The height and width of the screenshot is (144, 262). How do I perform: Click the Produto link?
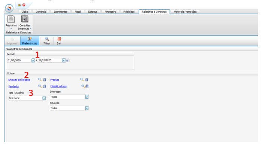[x=55, y=80]
